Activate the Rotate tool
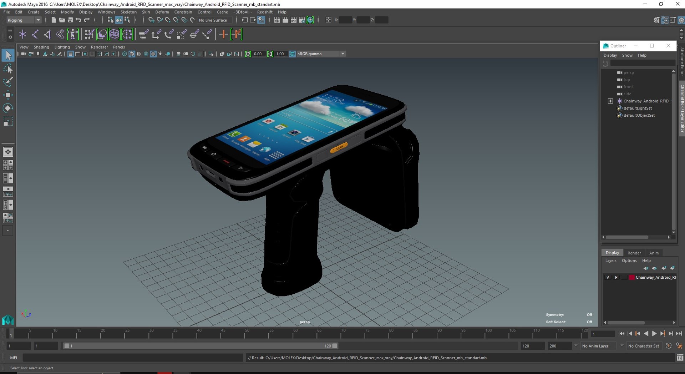The image size is (685, 374). (8, 108)
